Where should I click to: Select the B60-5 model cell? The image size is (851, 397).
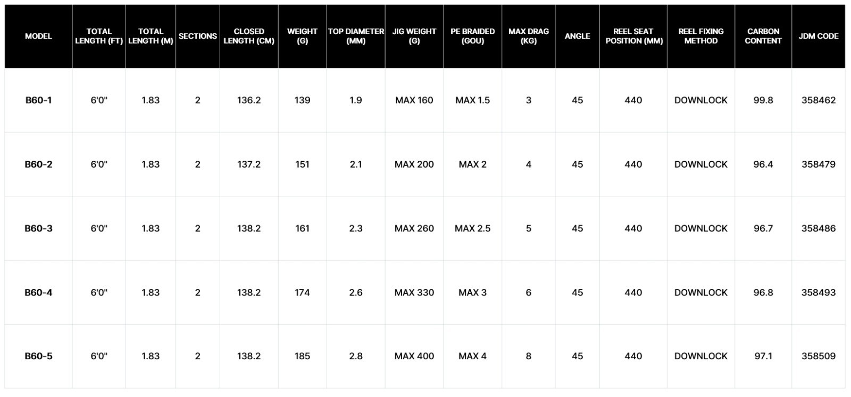click(38, 356)
